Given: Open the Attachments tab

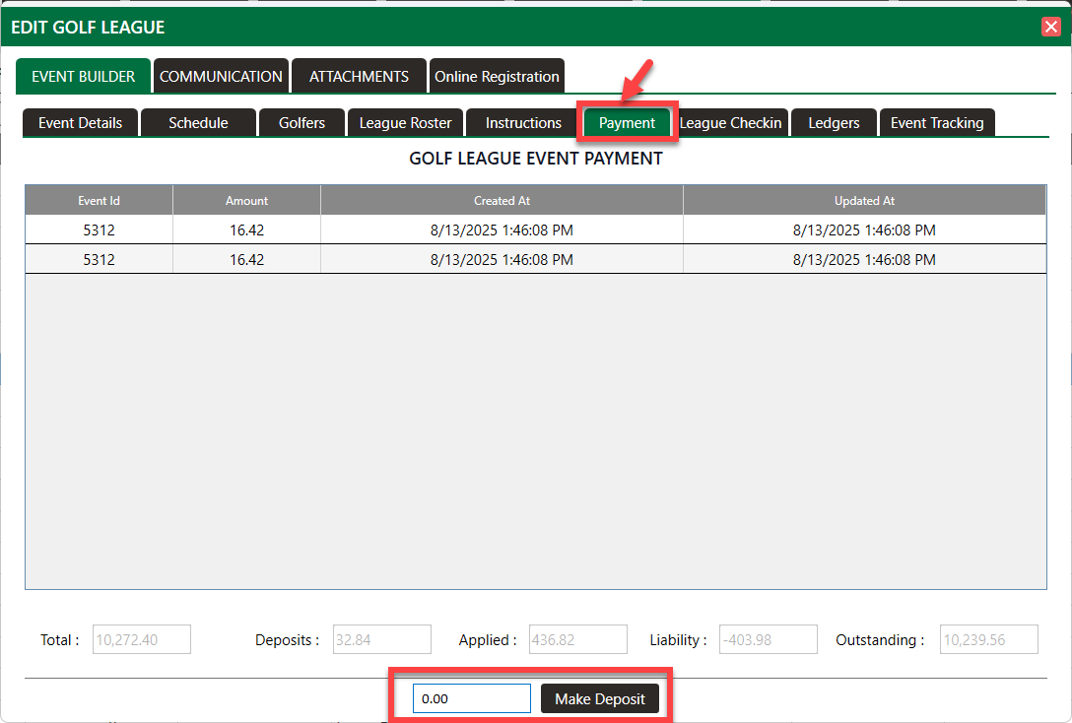Looking at the screenshot, I should pos(359,76).
